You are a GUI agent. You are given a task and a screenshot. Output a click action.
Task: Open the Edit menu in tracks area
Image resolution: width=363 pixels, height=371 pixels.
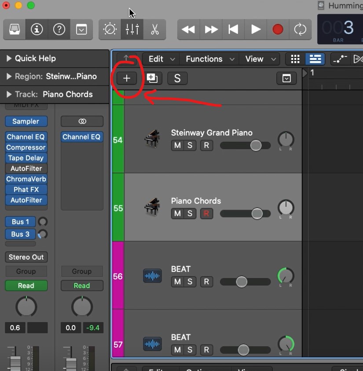(161, 59)
